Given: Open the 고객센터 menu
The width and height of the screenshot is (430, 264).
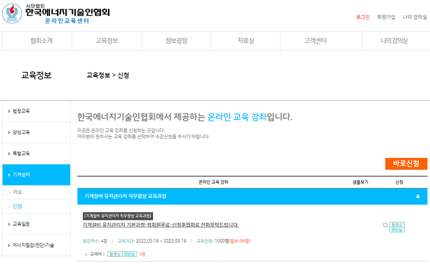Looking at the screenshot, I should click(x=315, y=41).
